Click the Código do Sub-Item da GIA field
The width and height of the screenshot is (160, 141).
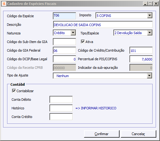tap(65, 42)
